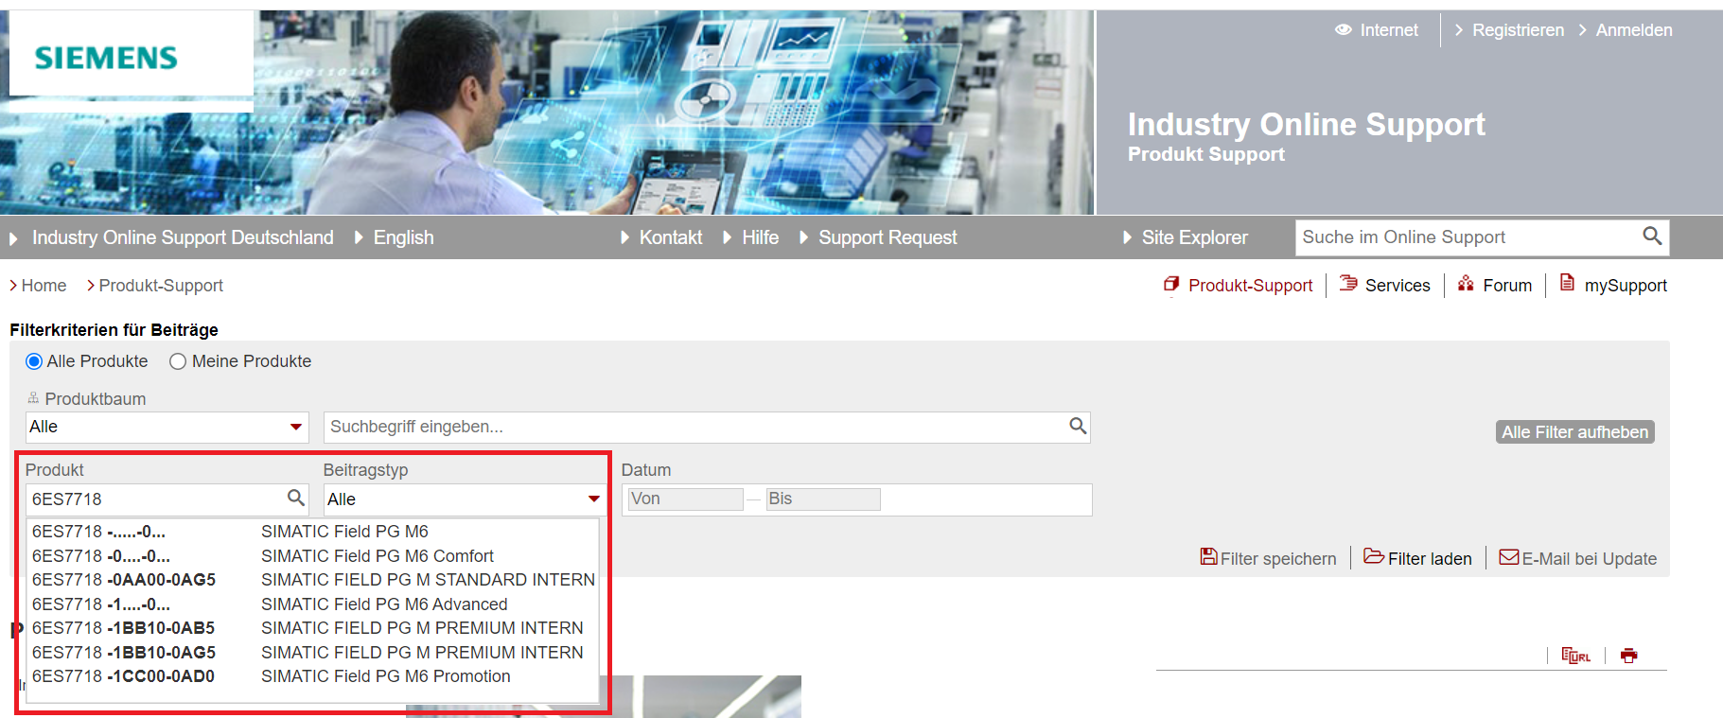1723x718 pixels.
Task: Click the Bis date field
Action: pos(823,499)
